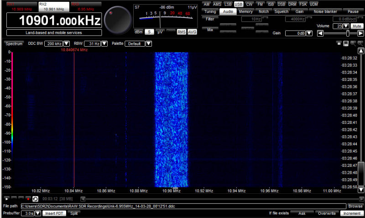Open the DDC BW dropdown

(67, 43)
